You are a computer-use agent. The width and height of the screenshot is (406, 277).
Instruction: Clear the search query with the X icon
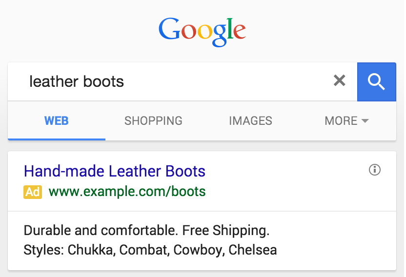tap(339, 81)
